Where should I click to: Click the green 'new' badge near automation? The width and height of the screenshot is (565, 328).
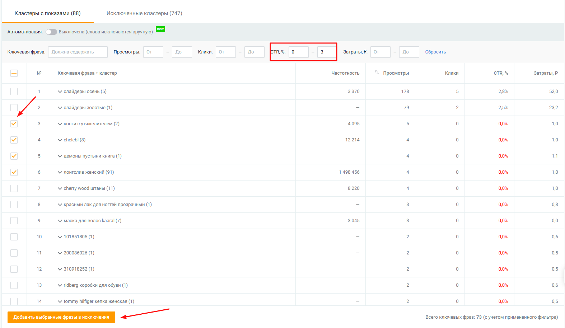click(160, 29)
